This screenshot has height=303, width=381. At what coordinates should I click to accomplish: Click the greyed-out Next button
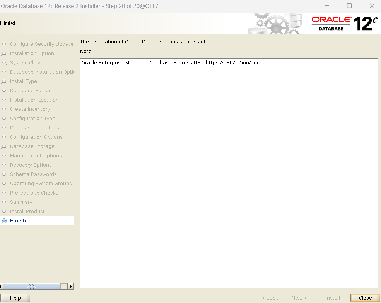click(300, 298)
